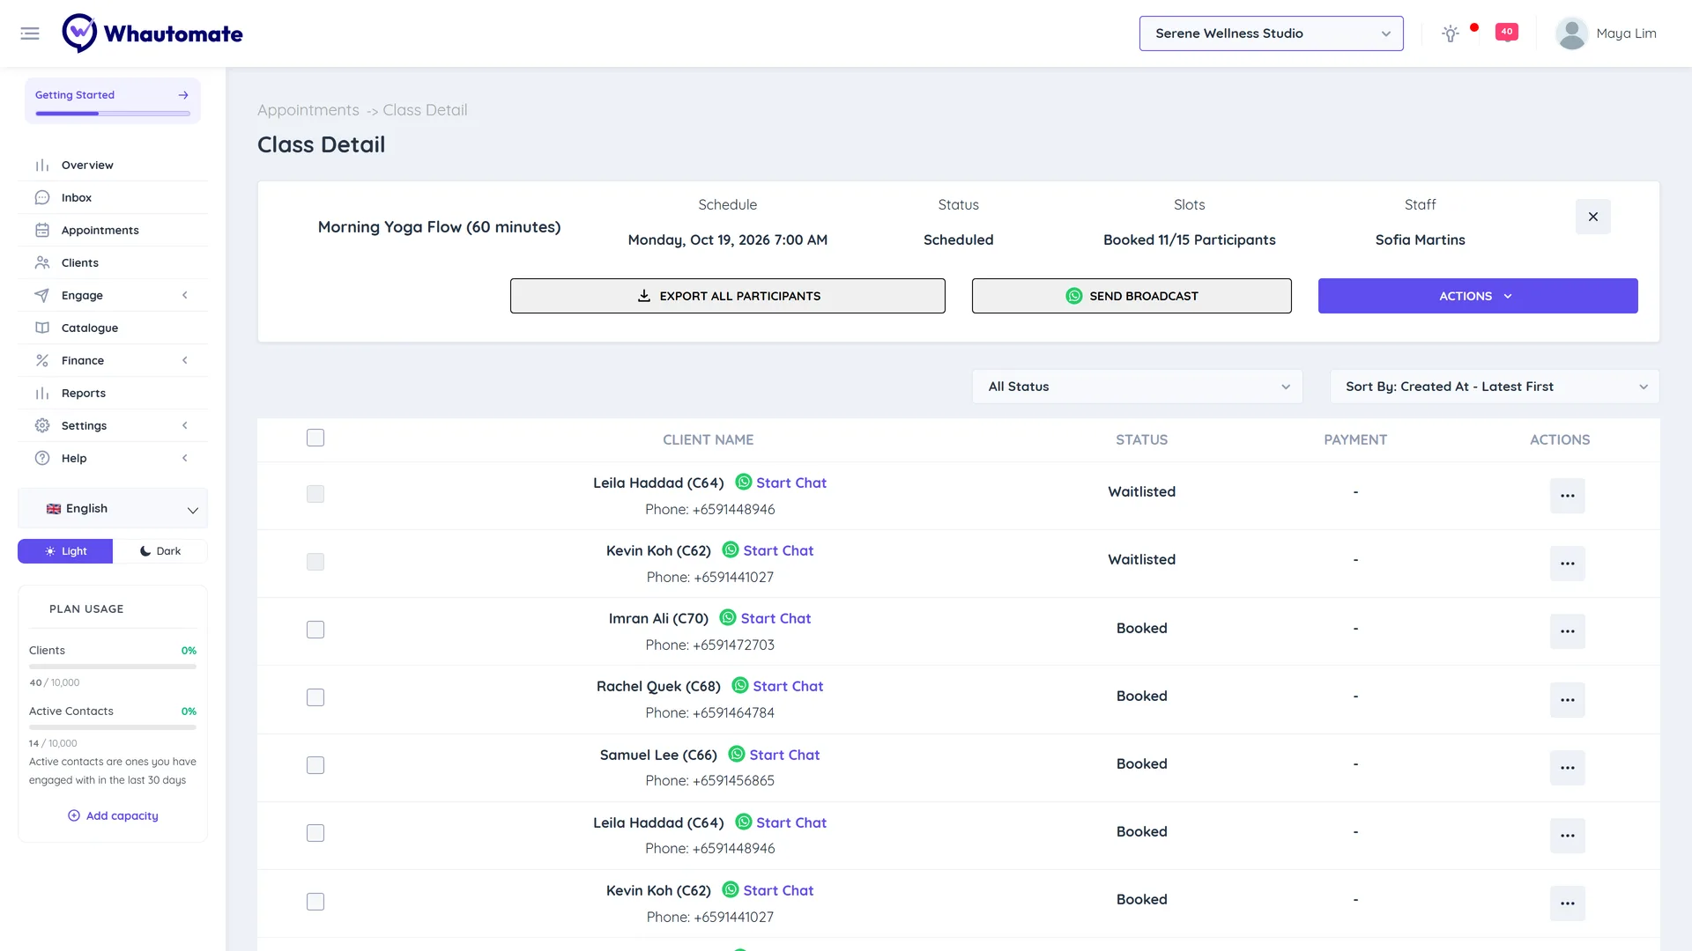This screenshot has height=951, width=1692.
Task: Click the Add capacity plus icon
Action: pos(74,815)
